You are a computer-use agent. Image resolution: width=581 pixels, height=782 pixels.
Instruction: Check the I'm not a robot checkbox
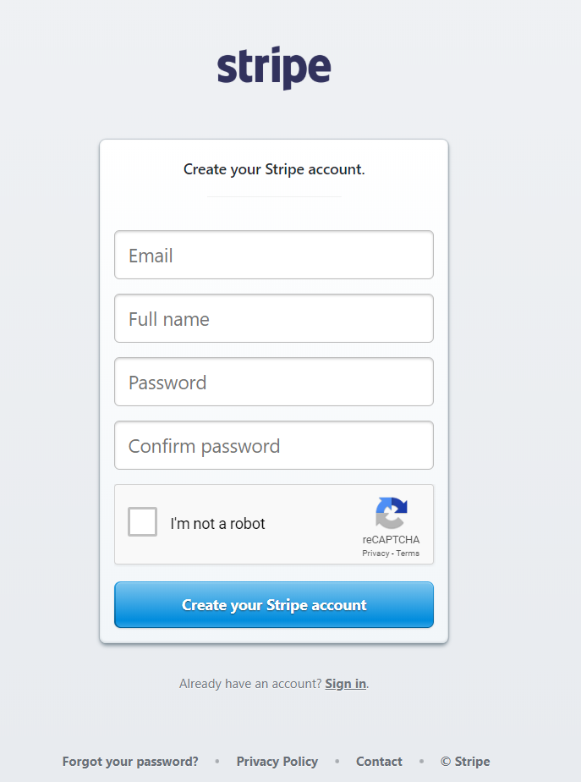[x=143, y=522]
